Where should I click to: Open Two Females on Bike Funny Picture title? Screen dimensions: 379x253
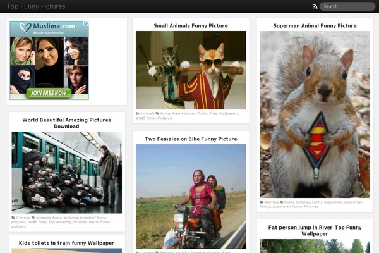click(x=191, y=139)
